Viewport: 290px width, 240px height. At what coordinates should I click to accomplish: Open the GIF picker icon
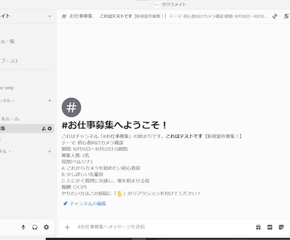coord(270,227)
